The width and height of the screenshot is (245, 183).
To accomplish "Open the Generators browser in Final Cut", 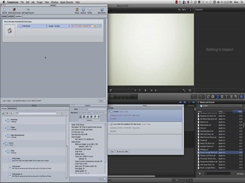I will 231,97.
